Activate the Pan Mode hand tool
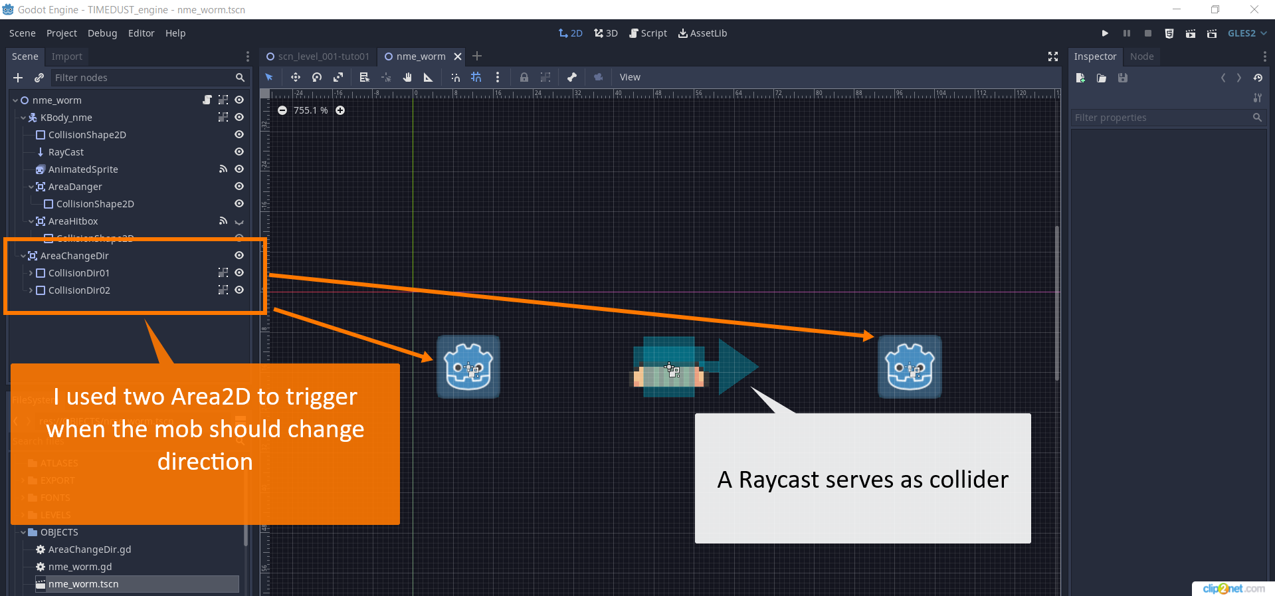The height and width of the screenshot is (596, 1275). point(407,77)
